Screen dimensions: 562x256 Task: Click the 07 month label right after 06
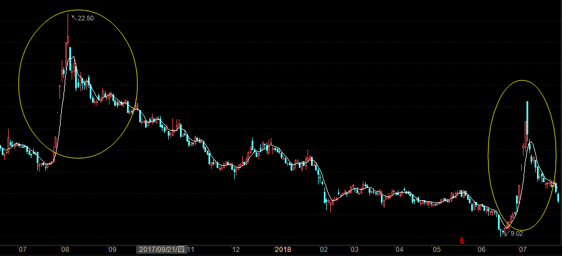(x=522, y=250)
